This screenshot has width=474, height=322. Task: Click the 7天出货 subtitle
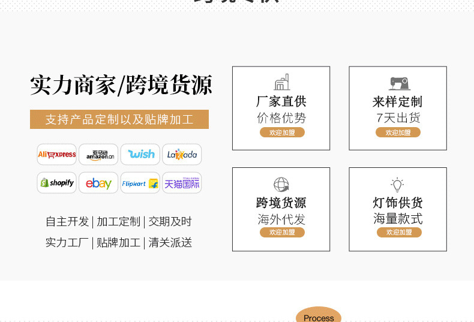pos(398,118)
